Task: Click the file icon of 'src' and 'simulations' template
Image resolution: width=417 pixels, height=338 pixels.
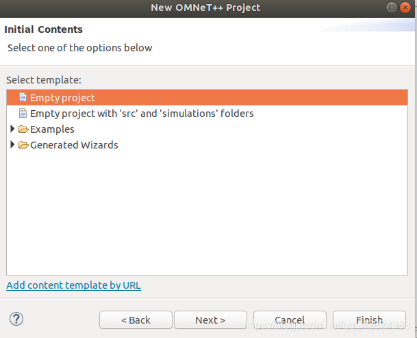Action: pyautogui.click(x=23, y=113)
